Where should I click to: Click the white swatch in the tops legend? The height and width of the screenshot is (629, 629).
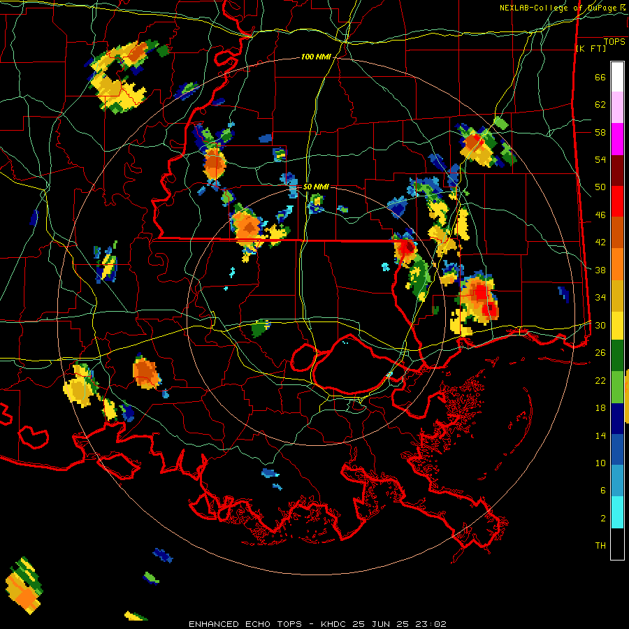(617, 77)
